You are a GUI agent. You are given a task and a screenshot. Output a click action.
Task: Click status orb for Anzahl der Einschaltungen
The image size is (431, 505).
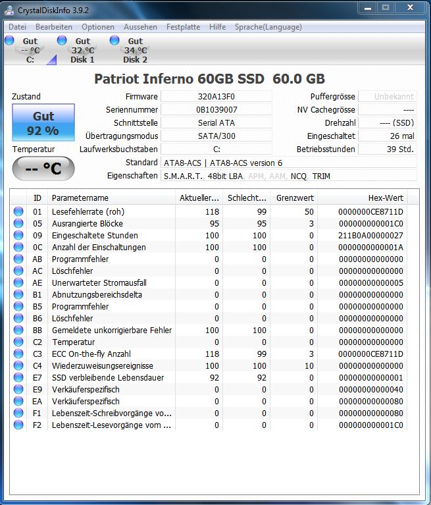pyautogui.click(x=18, y=247)
